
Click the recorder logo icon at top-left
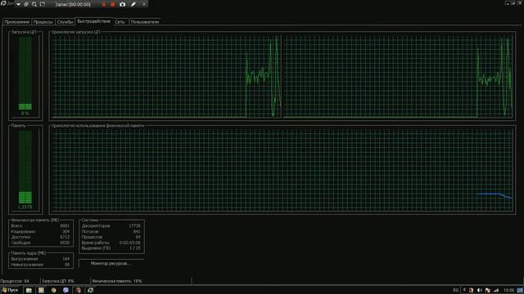pos(3,3)
